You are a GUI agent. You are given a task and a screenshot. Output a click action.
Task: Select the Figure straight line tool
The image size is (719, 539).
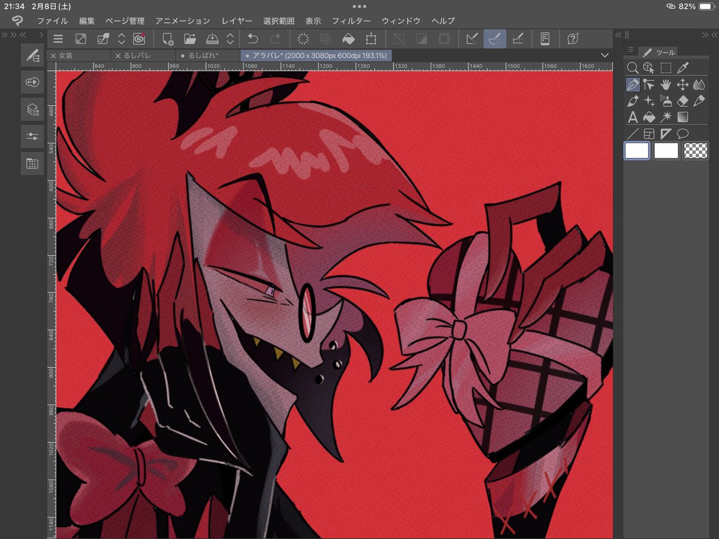click(633, 133)
